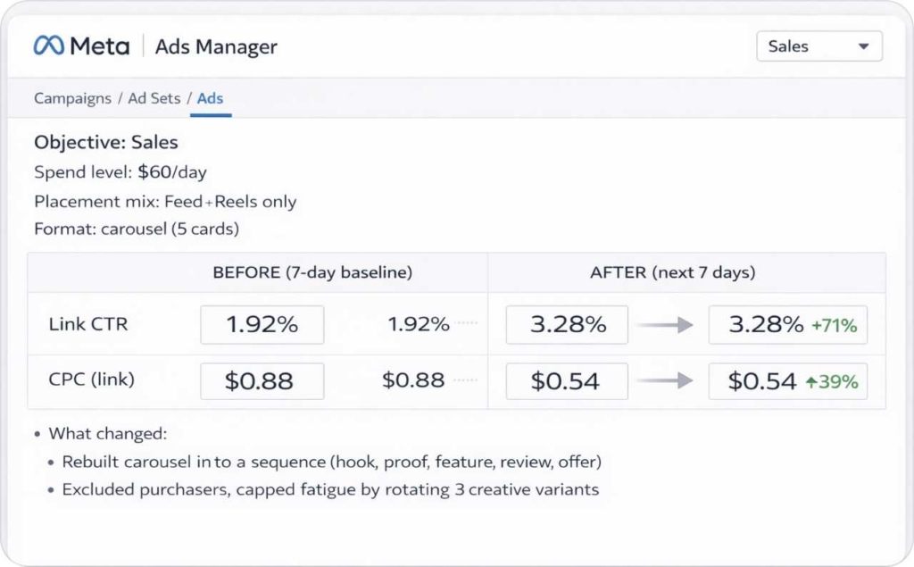
Task: Click the Objective: Sales heading
Action: coord(106,142)
